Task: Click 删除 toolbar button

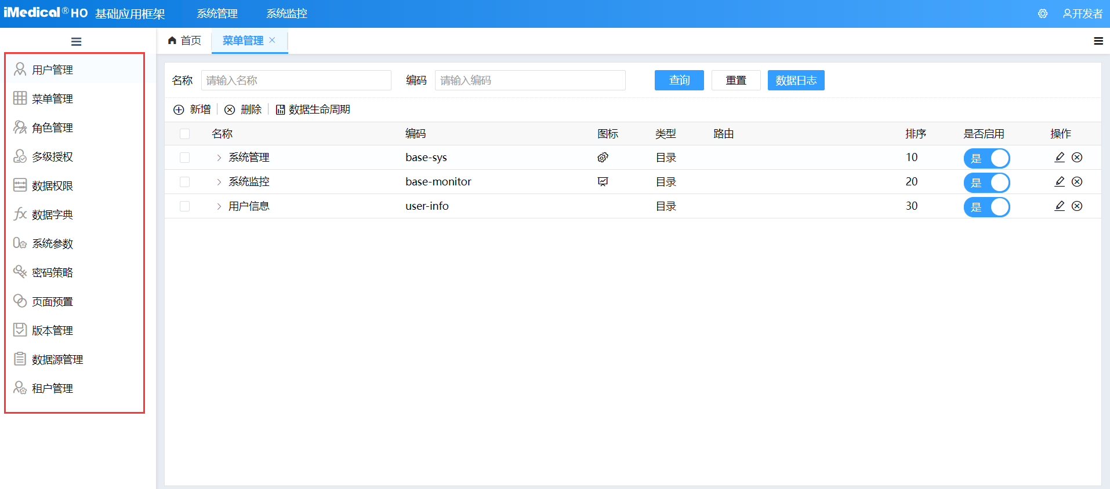Action: tap(243, 110)
